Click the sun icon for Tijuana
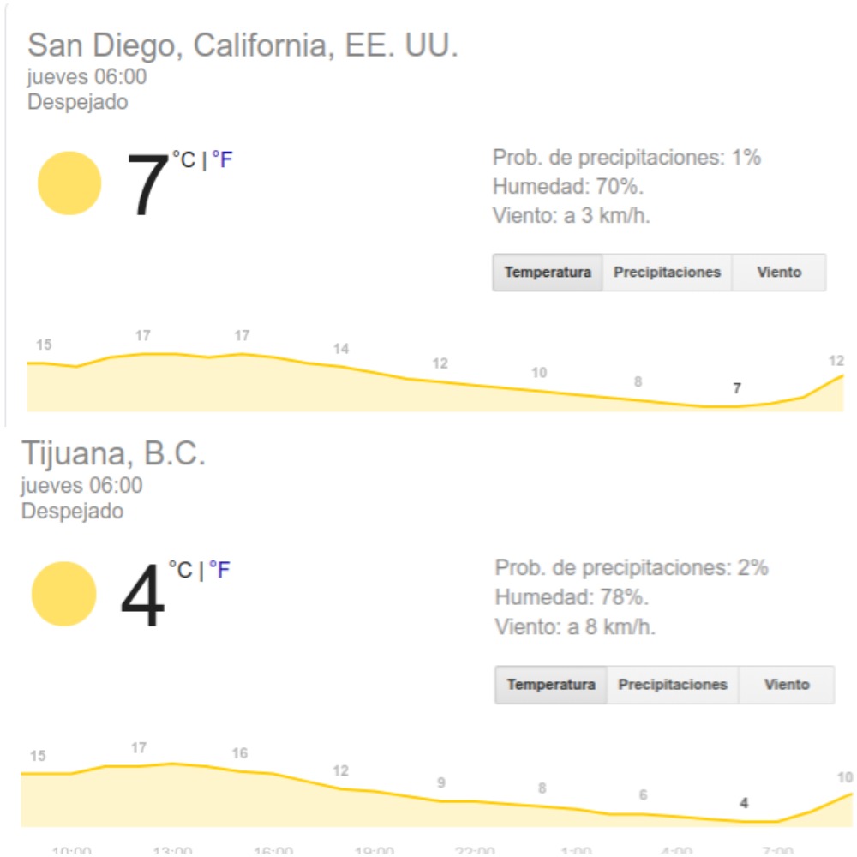Screen dimensions: 857x857 [63, 594]
